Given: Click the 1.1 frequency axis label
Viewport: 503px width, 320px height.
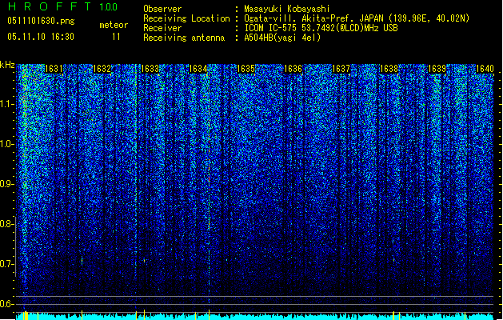Looking at the screenshot, I should point(6,104).
